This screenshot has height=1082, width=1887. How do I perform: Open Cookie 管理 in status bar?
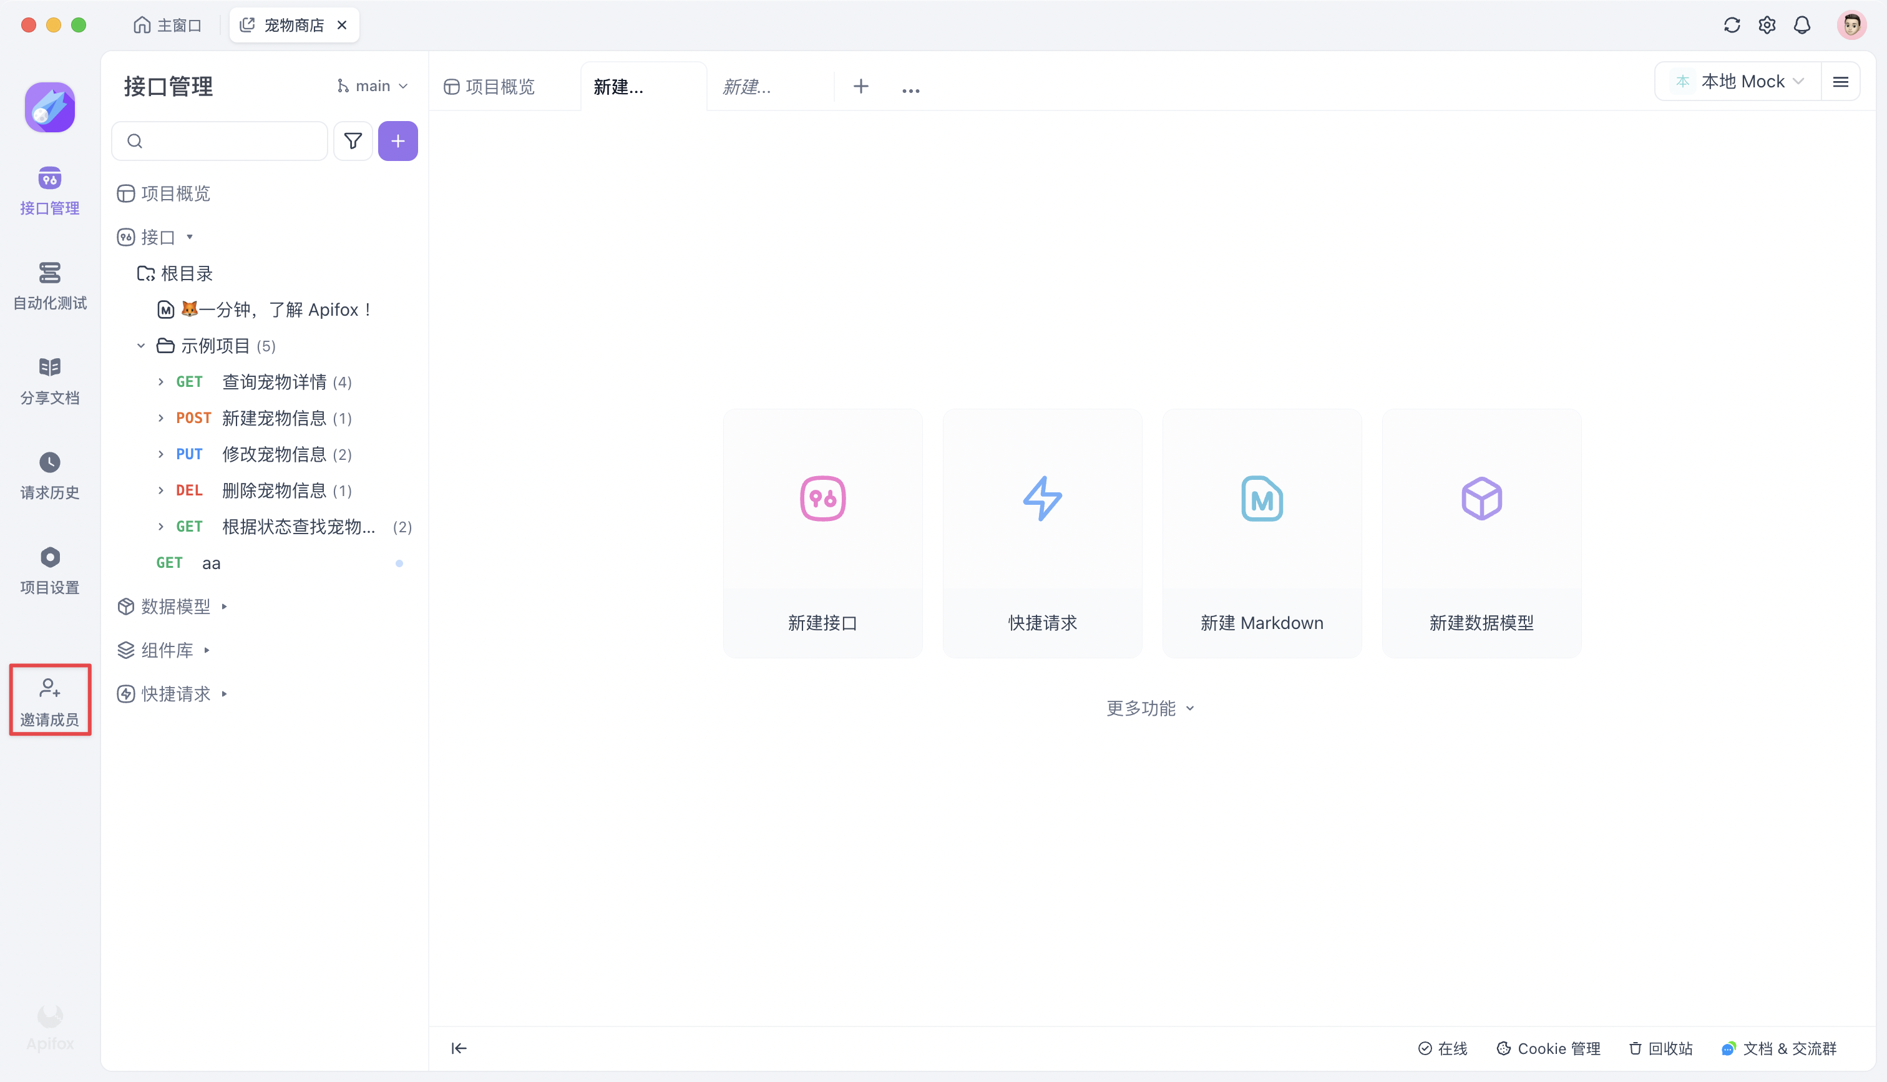point(1549,1048)
